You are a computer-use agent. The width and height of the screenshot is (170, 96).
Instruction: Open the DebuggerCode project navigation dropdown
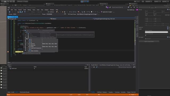tap(29, 19)
